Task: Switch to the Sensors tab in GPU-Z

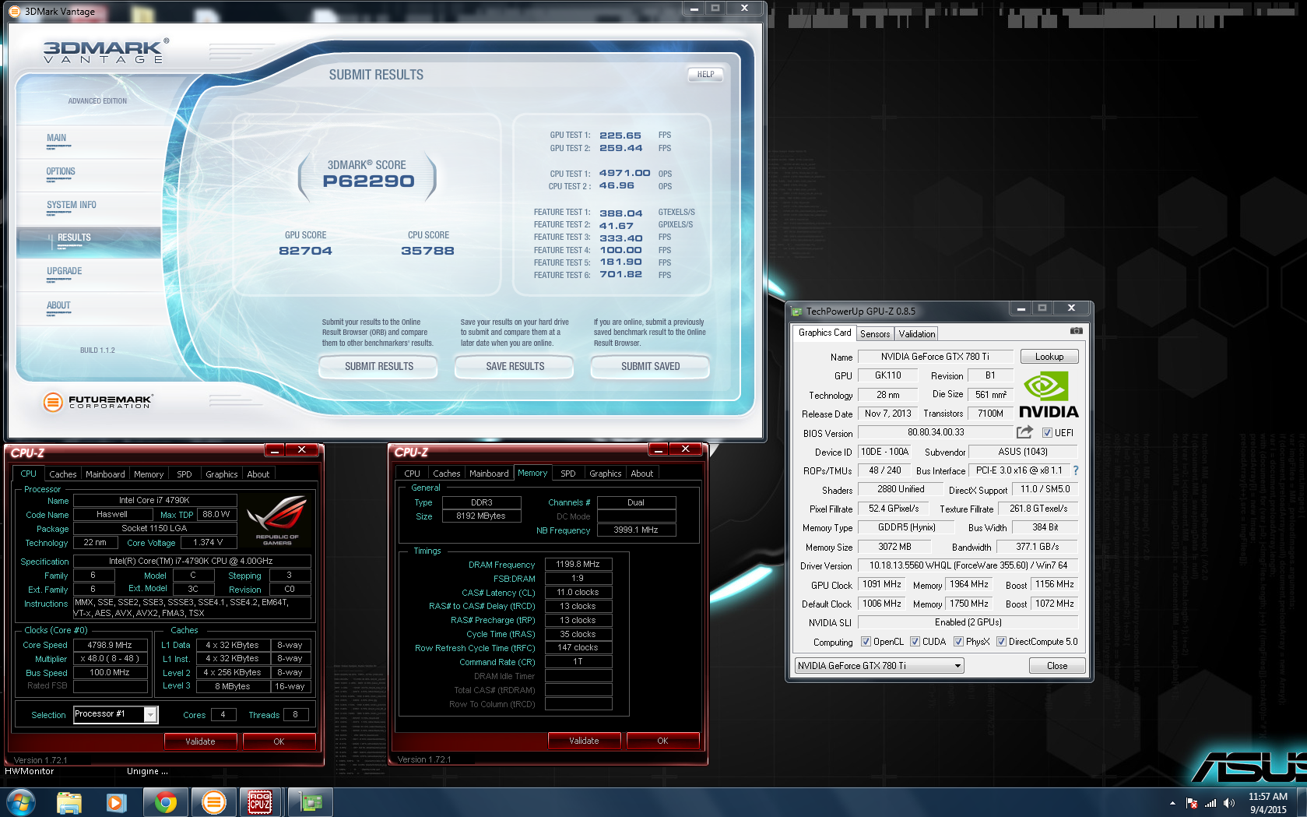Action: (875, 334)
